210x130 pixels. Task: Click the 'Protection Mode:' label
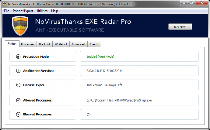tap(36, 56)
